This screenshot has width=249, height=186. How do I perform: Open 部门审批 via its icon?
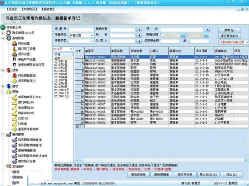(14, 102)
